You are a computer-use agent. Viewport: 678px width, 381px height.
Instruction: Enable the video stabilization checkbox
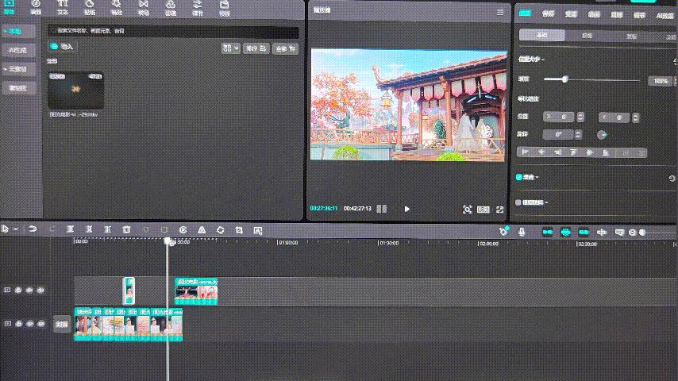[518, 202]
